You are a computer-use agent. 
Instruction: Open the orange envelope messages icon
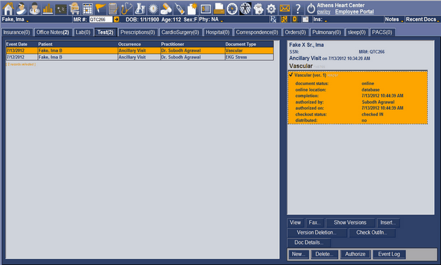(x=285, y=9)
